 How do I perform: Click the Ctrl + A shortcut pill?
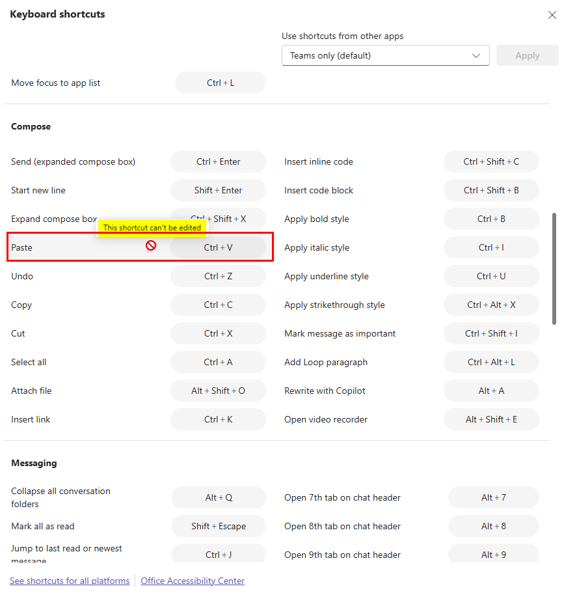pyautogui.click(x=218, y=362)
